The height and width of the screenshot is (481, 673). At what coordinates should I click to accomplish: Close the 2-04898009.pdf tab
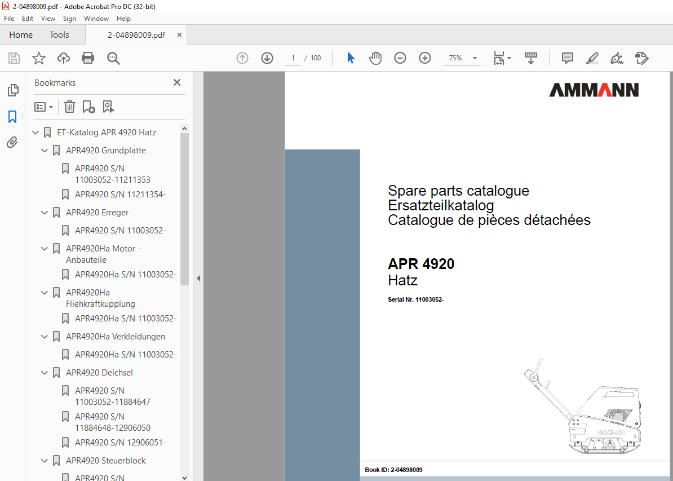pos(179,35)
